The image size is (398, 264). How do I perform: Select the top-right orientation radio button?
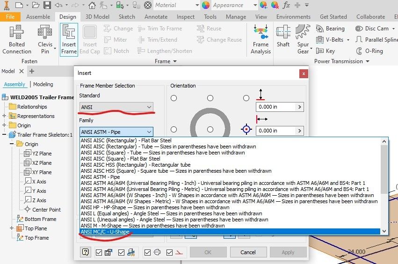(x=246, y=98)
